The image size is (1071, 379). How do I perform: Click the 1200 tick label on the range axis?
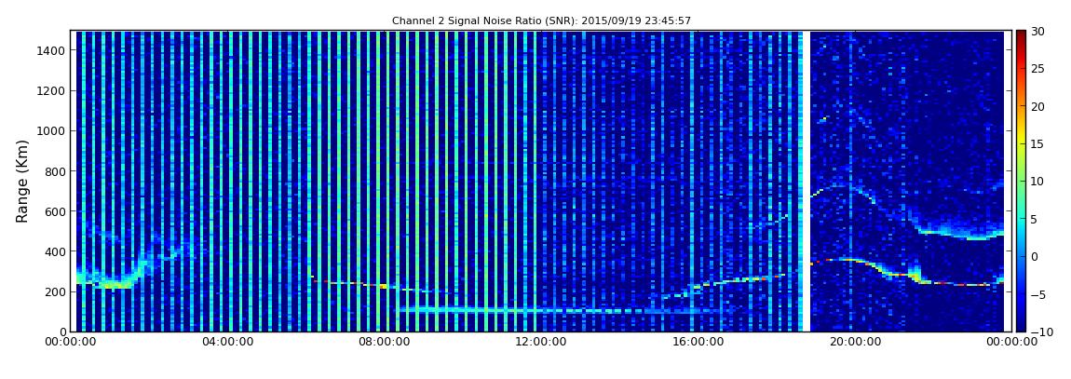51,91
